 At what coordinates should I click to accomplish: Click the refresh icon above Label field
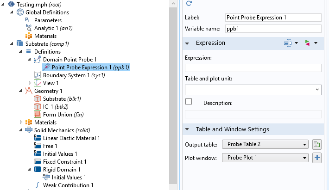(189, 4)
